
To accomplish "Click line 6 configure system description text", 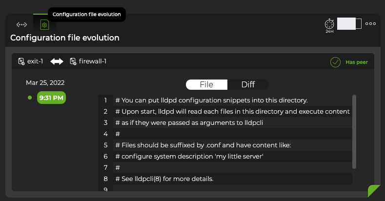I will click(189, 156).
